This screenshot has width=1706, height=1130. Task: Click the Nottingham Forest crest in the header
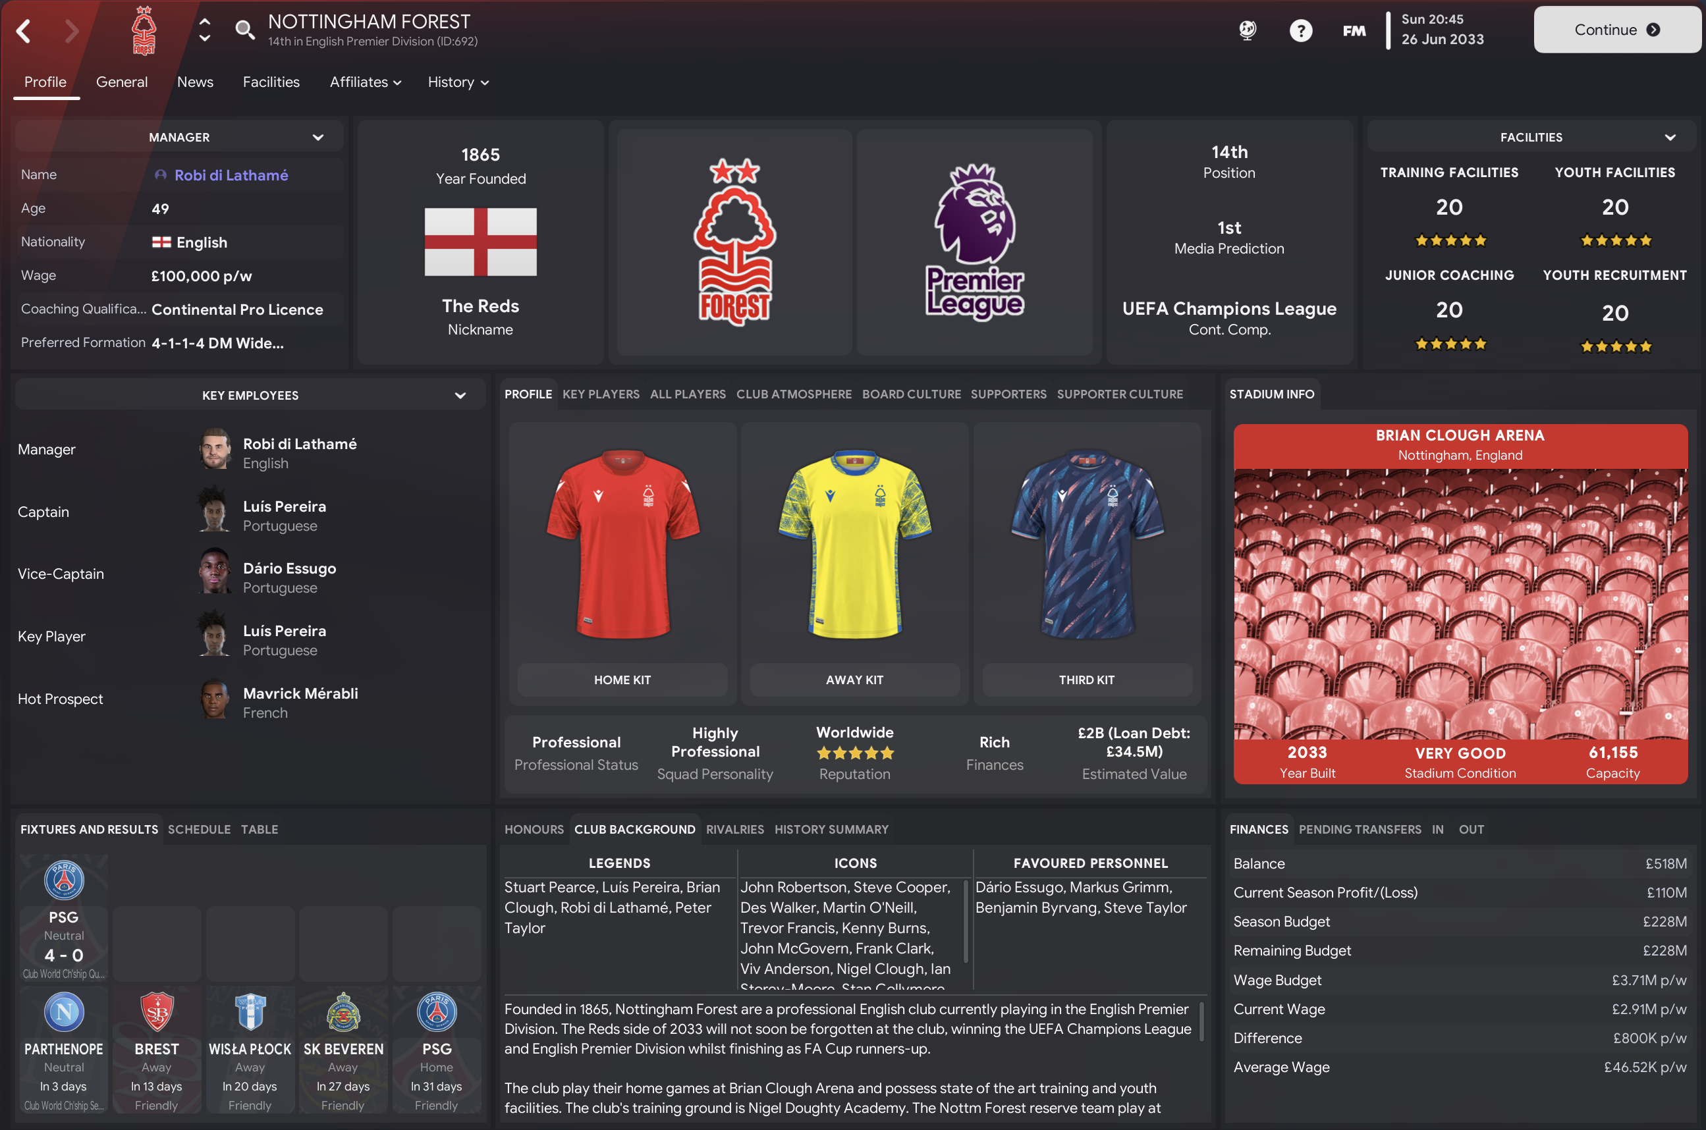pos(144,30)
